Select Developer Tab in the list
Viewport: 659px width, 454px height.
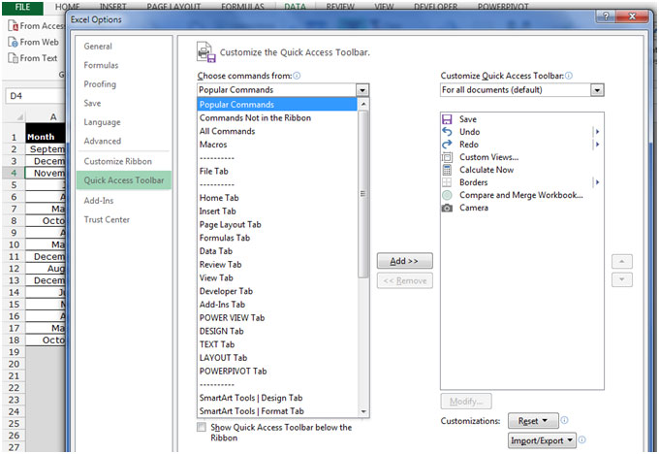coord(277,291)
